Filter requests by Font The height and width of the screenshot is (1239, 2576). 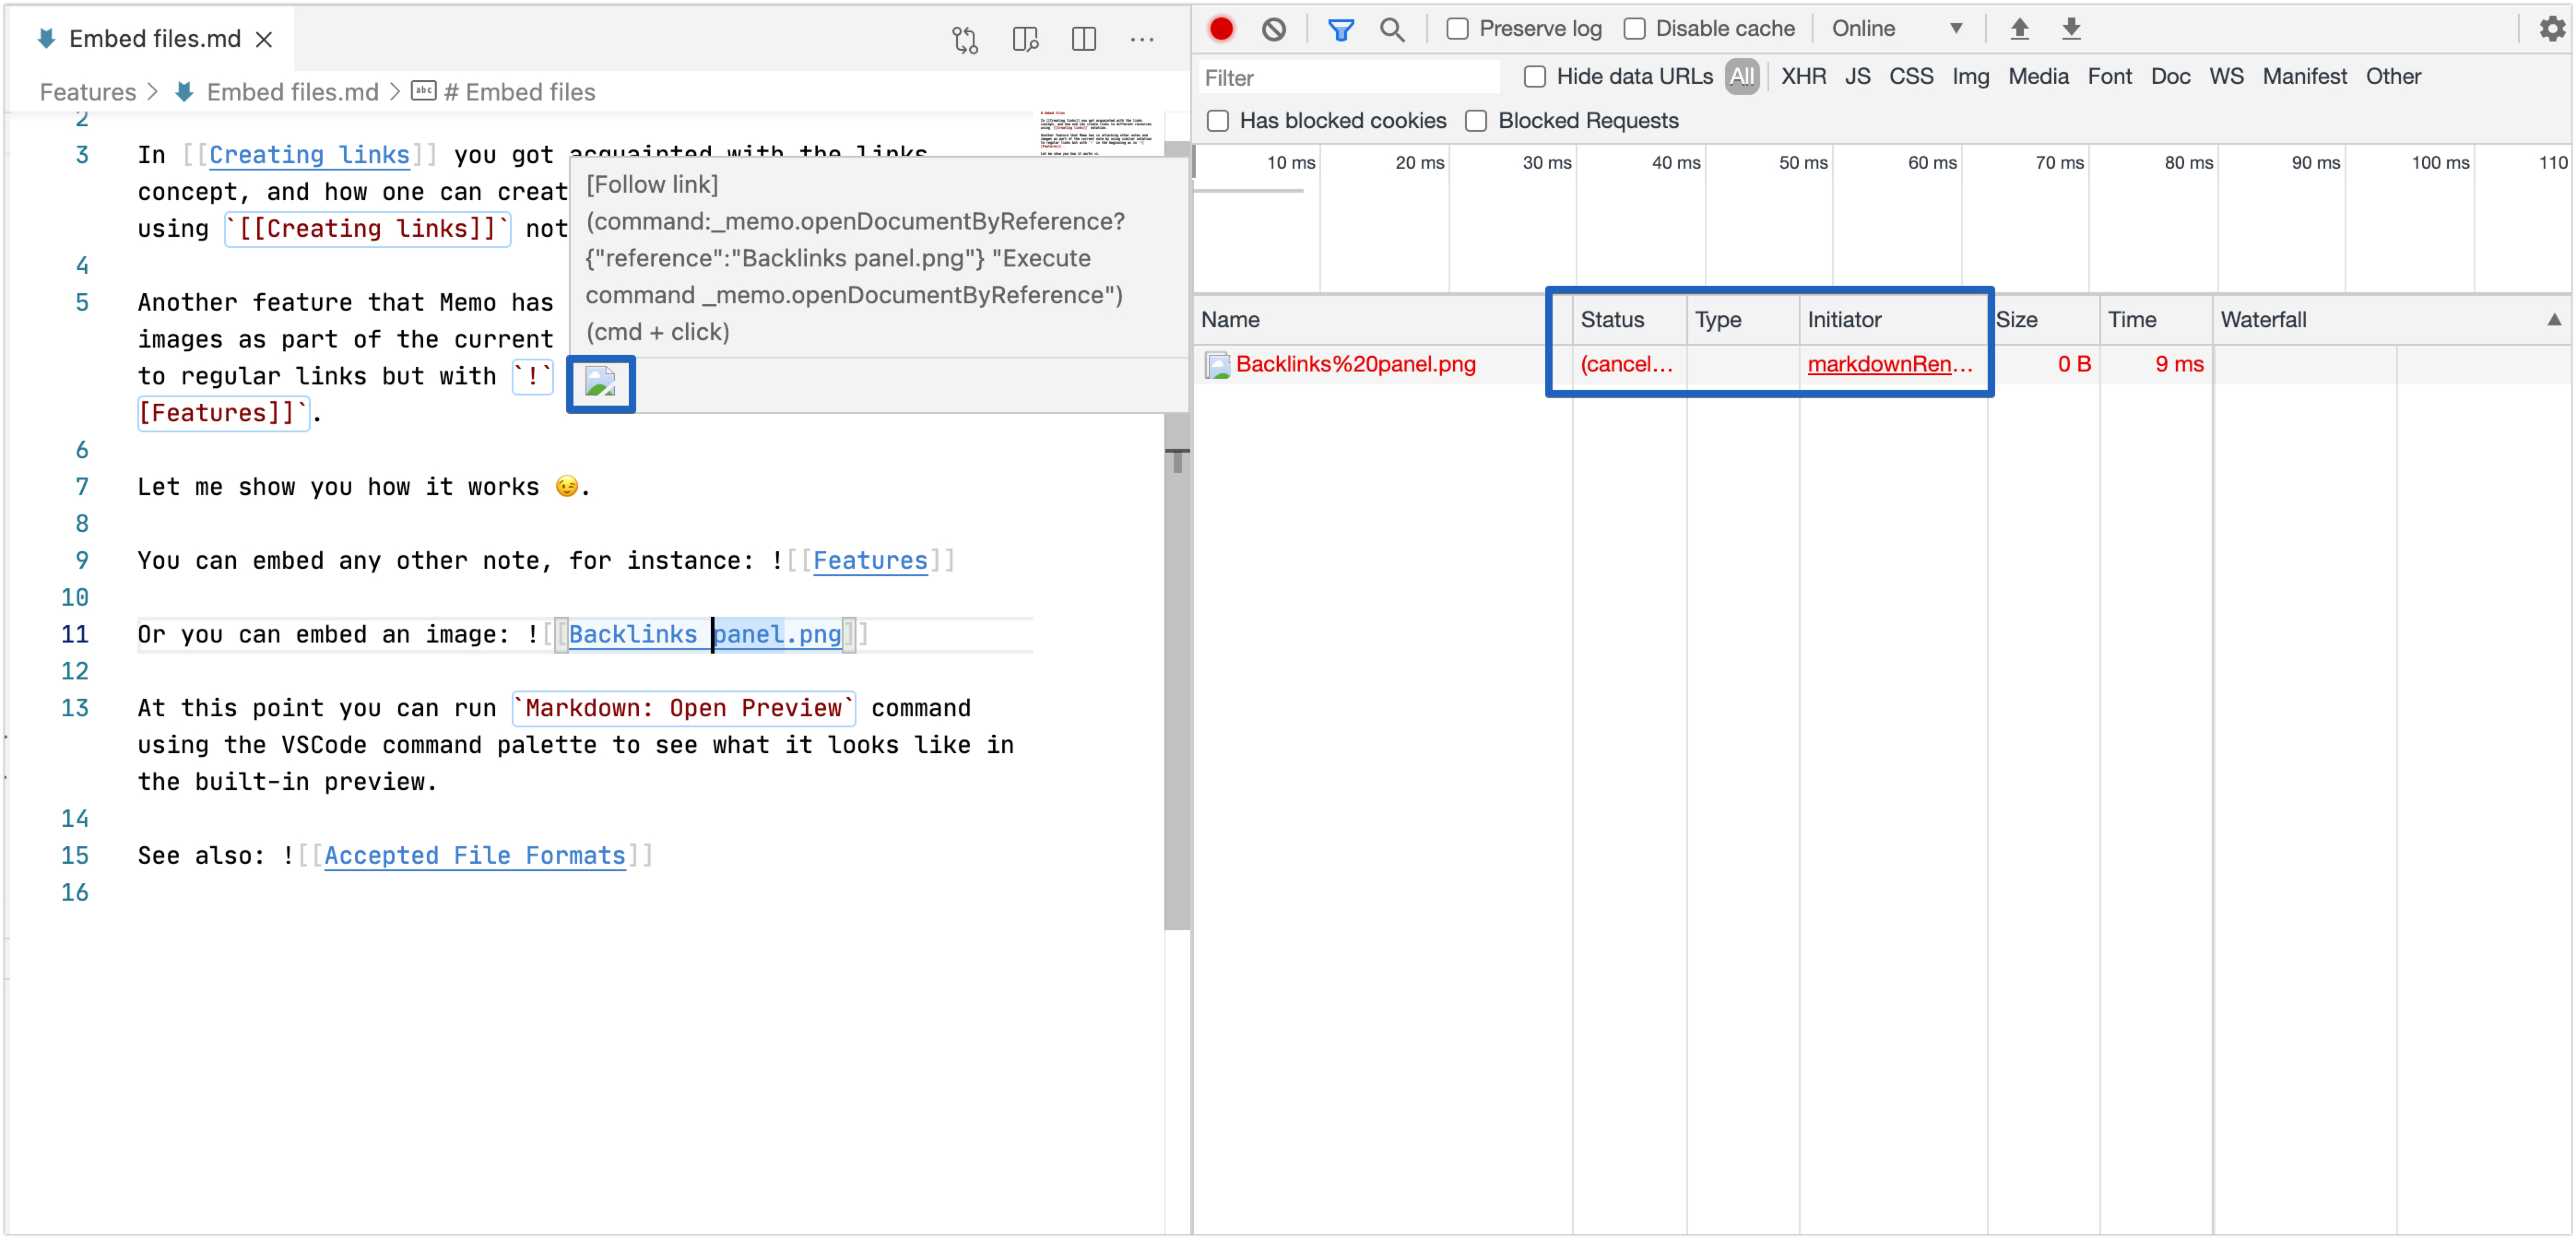2109,77
